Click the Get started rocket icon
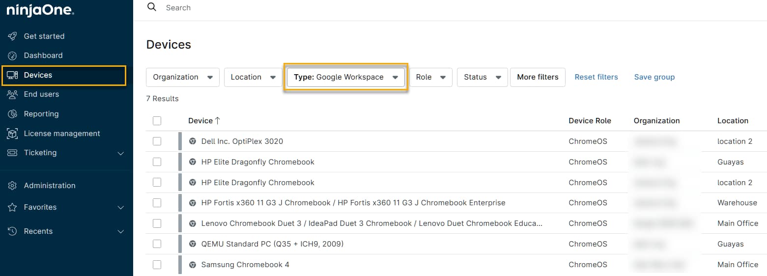Viewport: 767px width, 276px height. pyautogui.click(x=13, y=36)
